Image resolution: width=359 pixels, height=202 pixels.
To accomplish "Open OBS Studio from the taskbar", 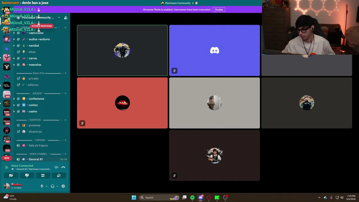I will coord(225,198).
